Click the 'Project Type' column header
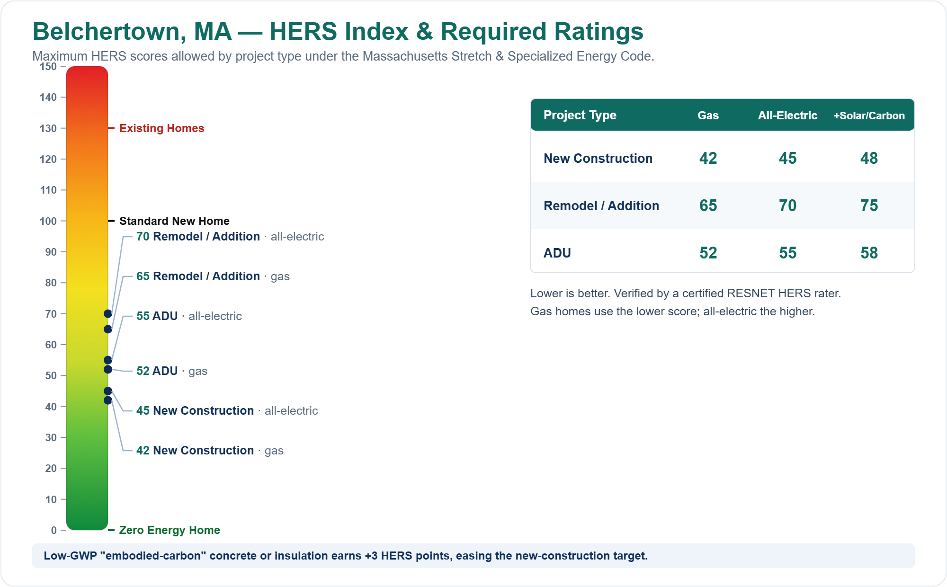This screenshot has height=587, width=947. coord(580,115)
